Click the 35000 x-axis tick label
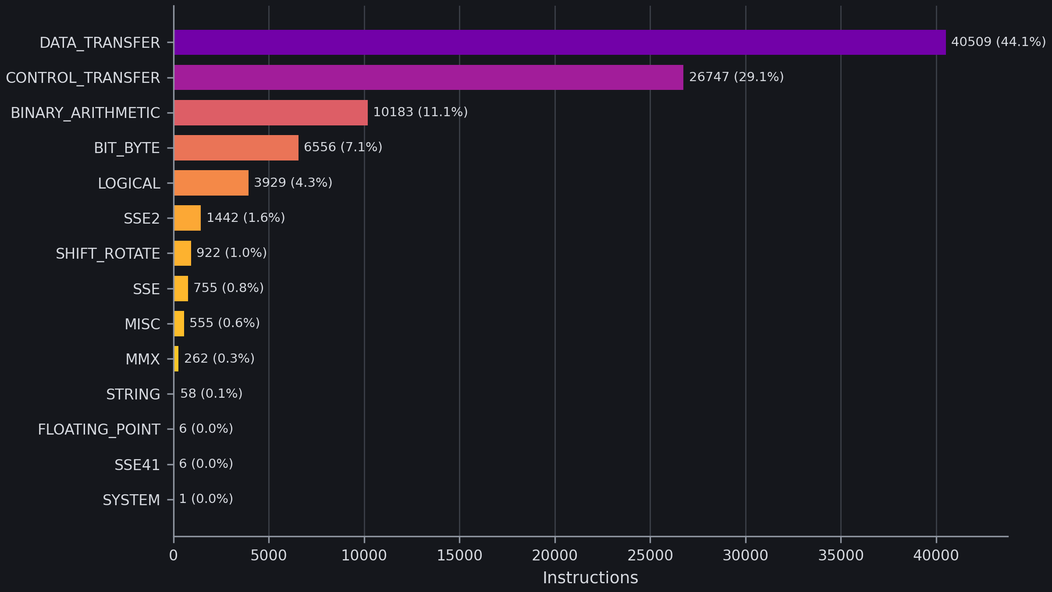Viewport: 1052px width, 592px height. pos(841,556)
